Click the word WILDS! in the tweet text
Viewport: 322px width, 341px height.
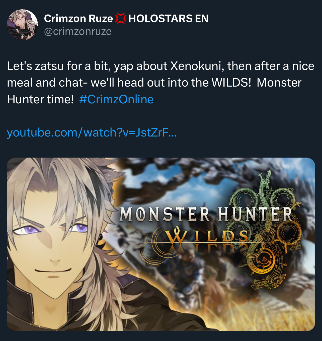point(231,83)
